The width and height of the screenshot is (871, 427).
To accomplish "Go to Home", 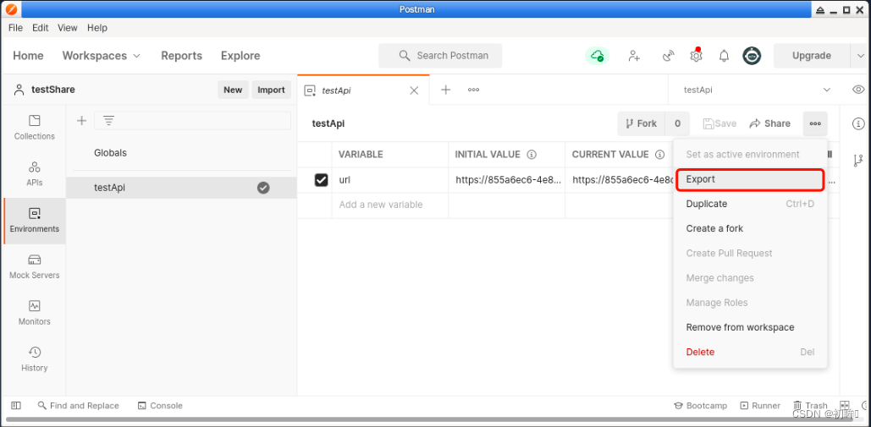I will 28,56.
